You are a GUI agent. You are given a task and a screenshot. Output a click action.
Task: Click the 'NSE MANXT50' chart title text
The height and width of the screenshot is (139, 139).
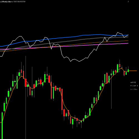(19, 2)
